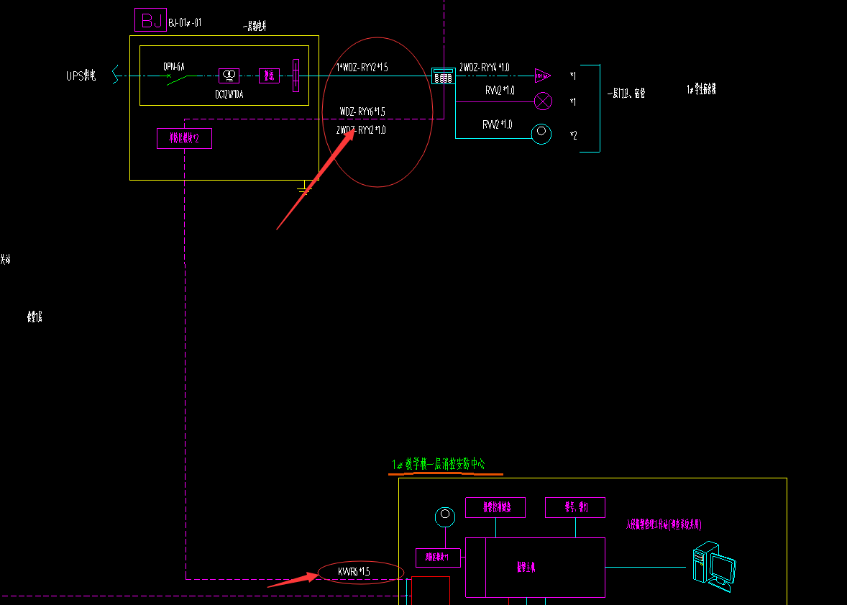Click the red rectangle below the module box
The image size is (847, 605).
[x=431, y=591]
